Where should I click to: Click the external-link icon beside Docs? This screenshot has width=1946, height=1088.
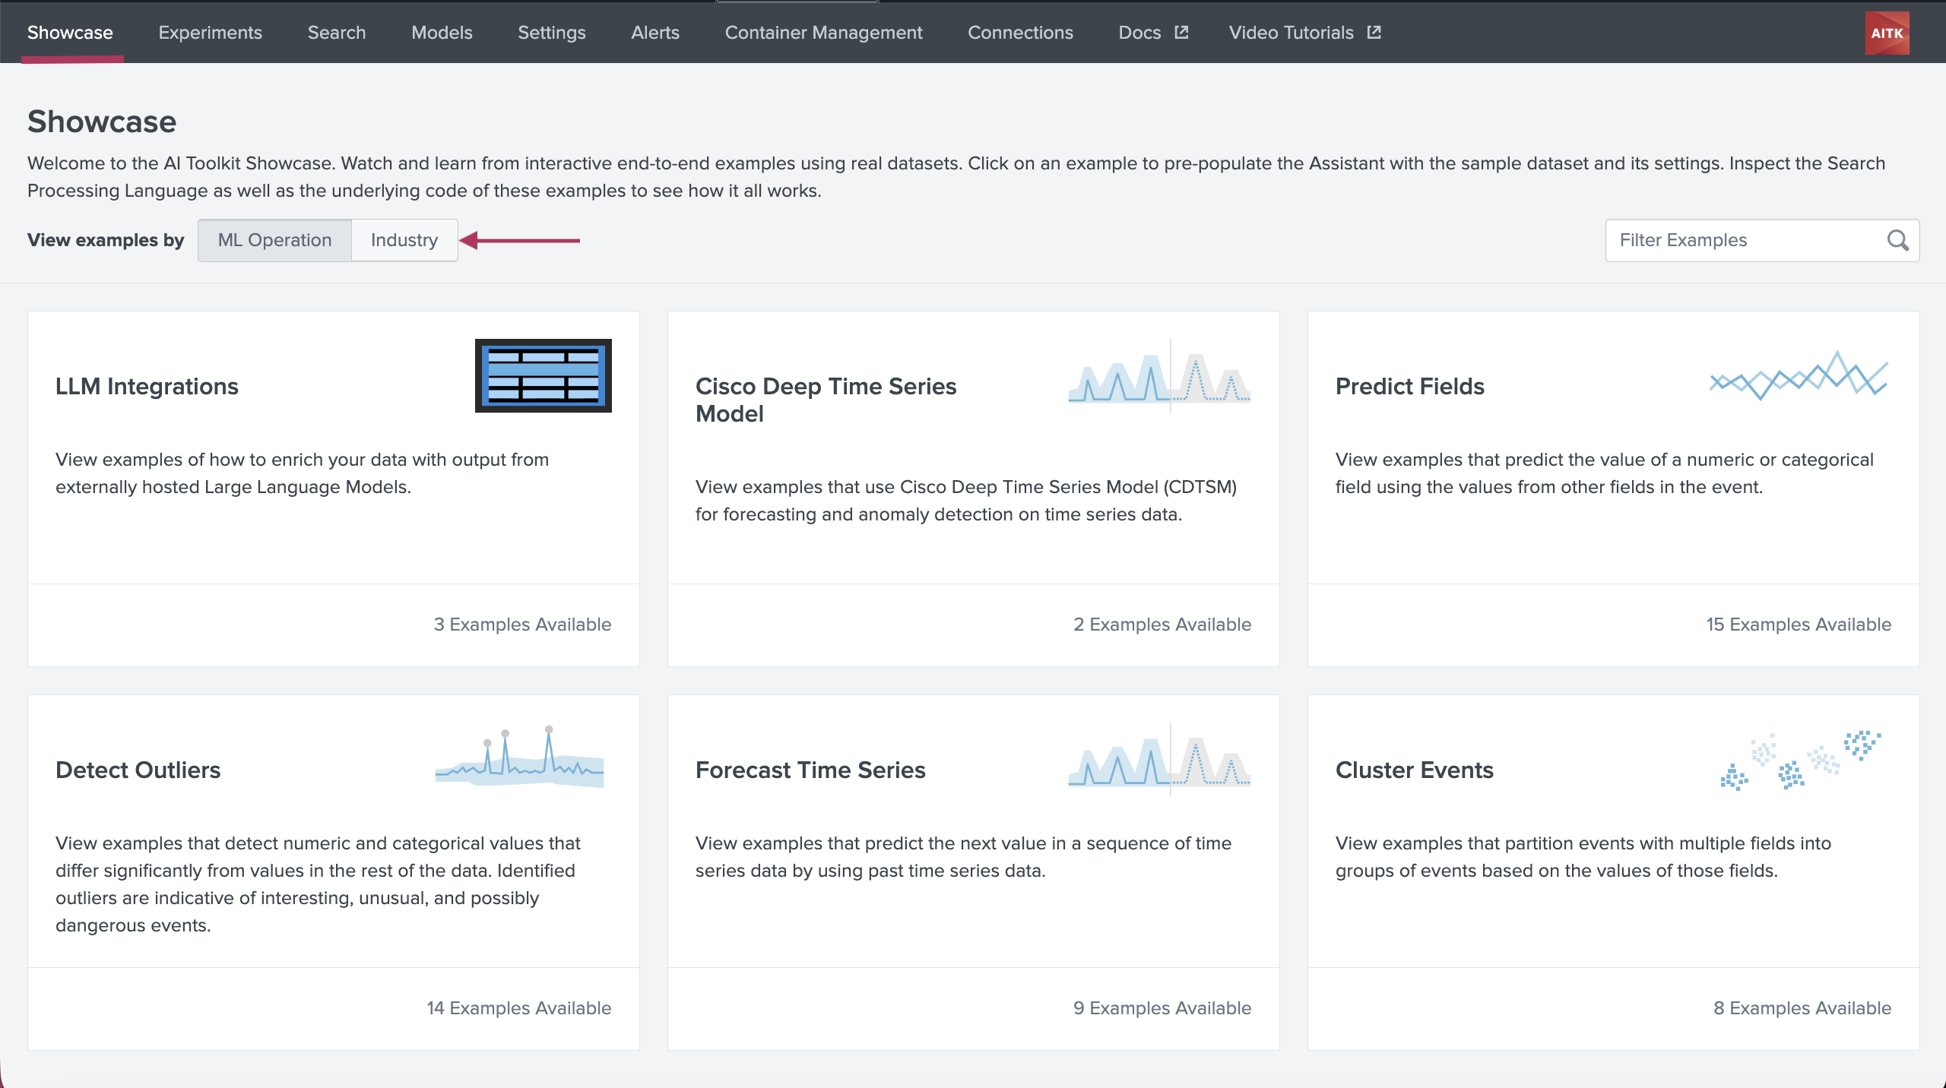tap(1181, 33)
